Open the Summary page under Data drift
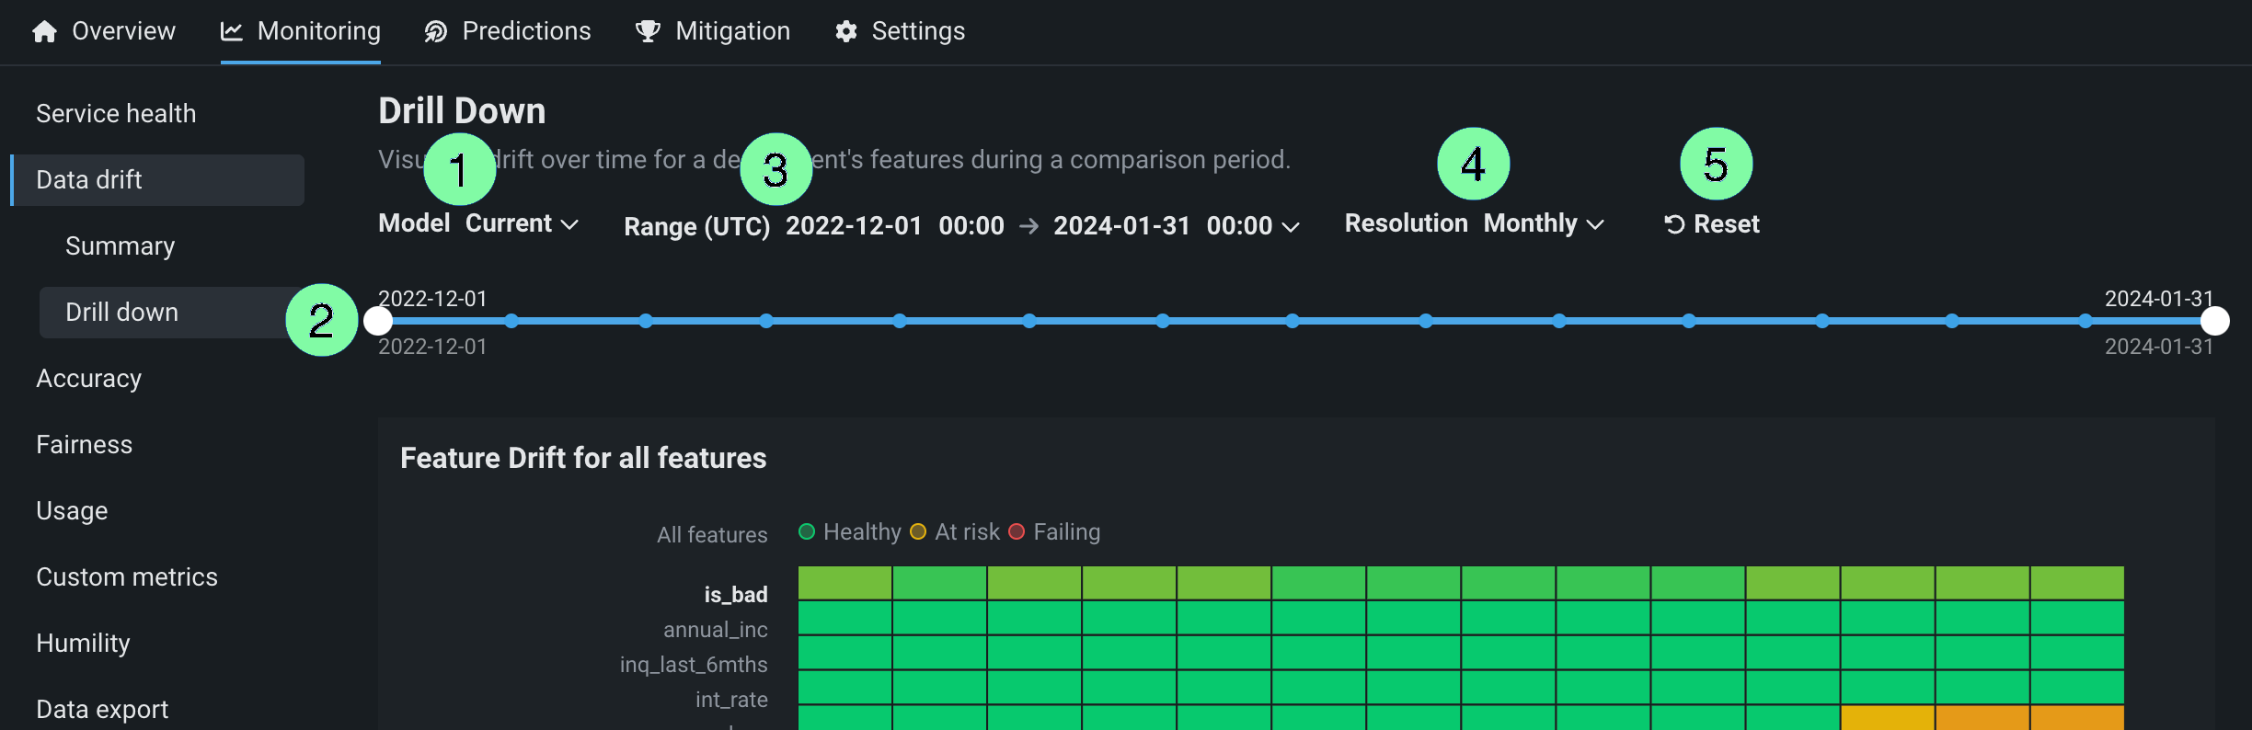The image size is (2252, 730). pyautogui.click(x=120, y=245)
